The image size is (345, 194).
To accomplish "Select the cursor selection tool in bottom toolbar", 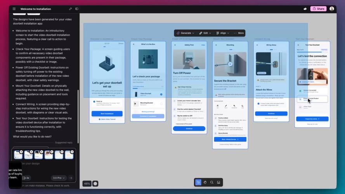I will [x=198, y=182].
